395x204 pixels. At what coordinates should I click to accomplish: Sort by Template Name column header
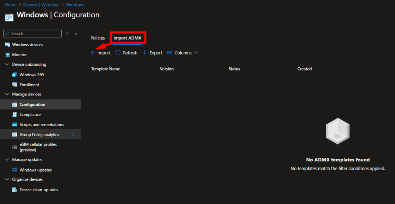coord(106,69)
